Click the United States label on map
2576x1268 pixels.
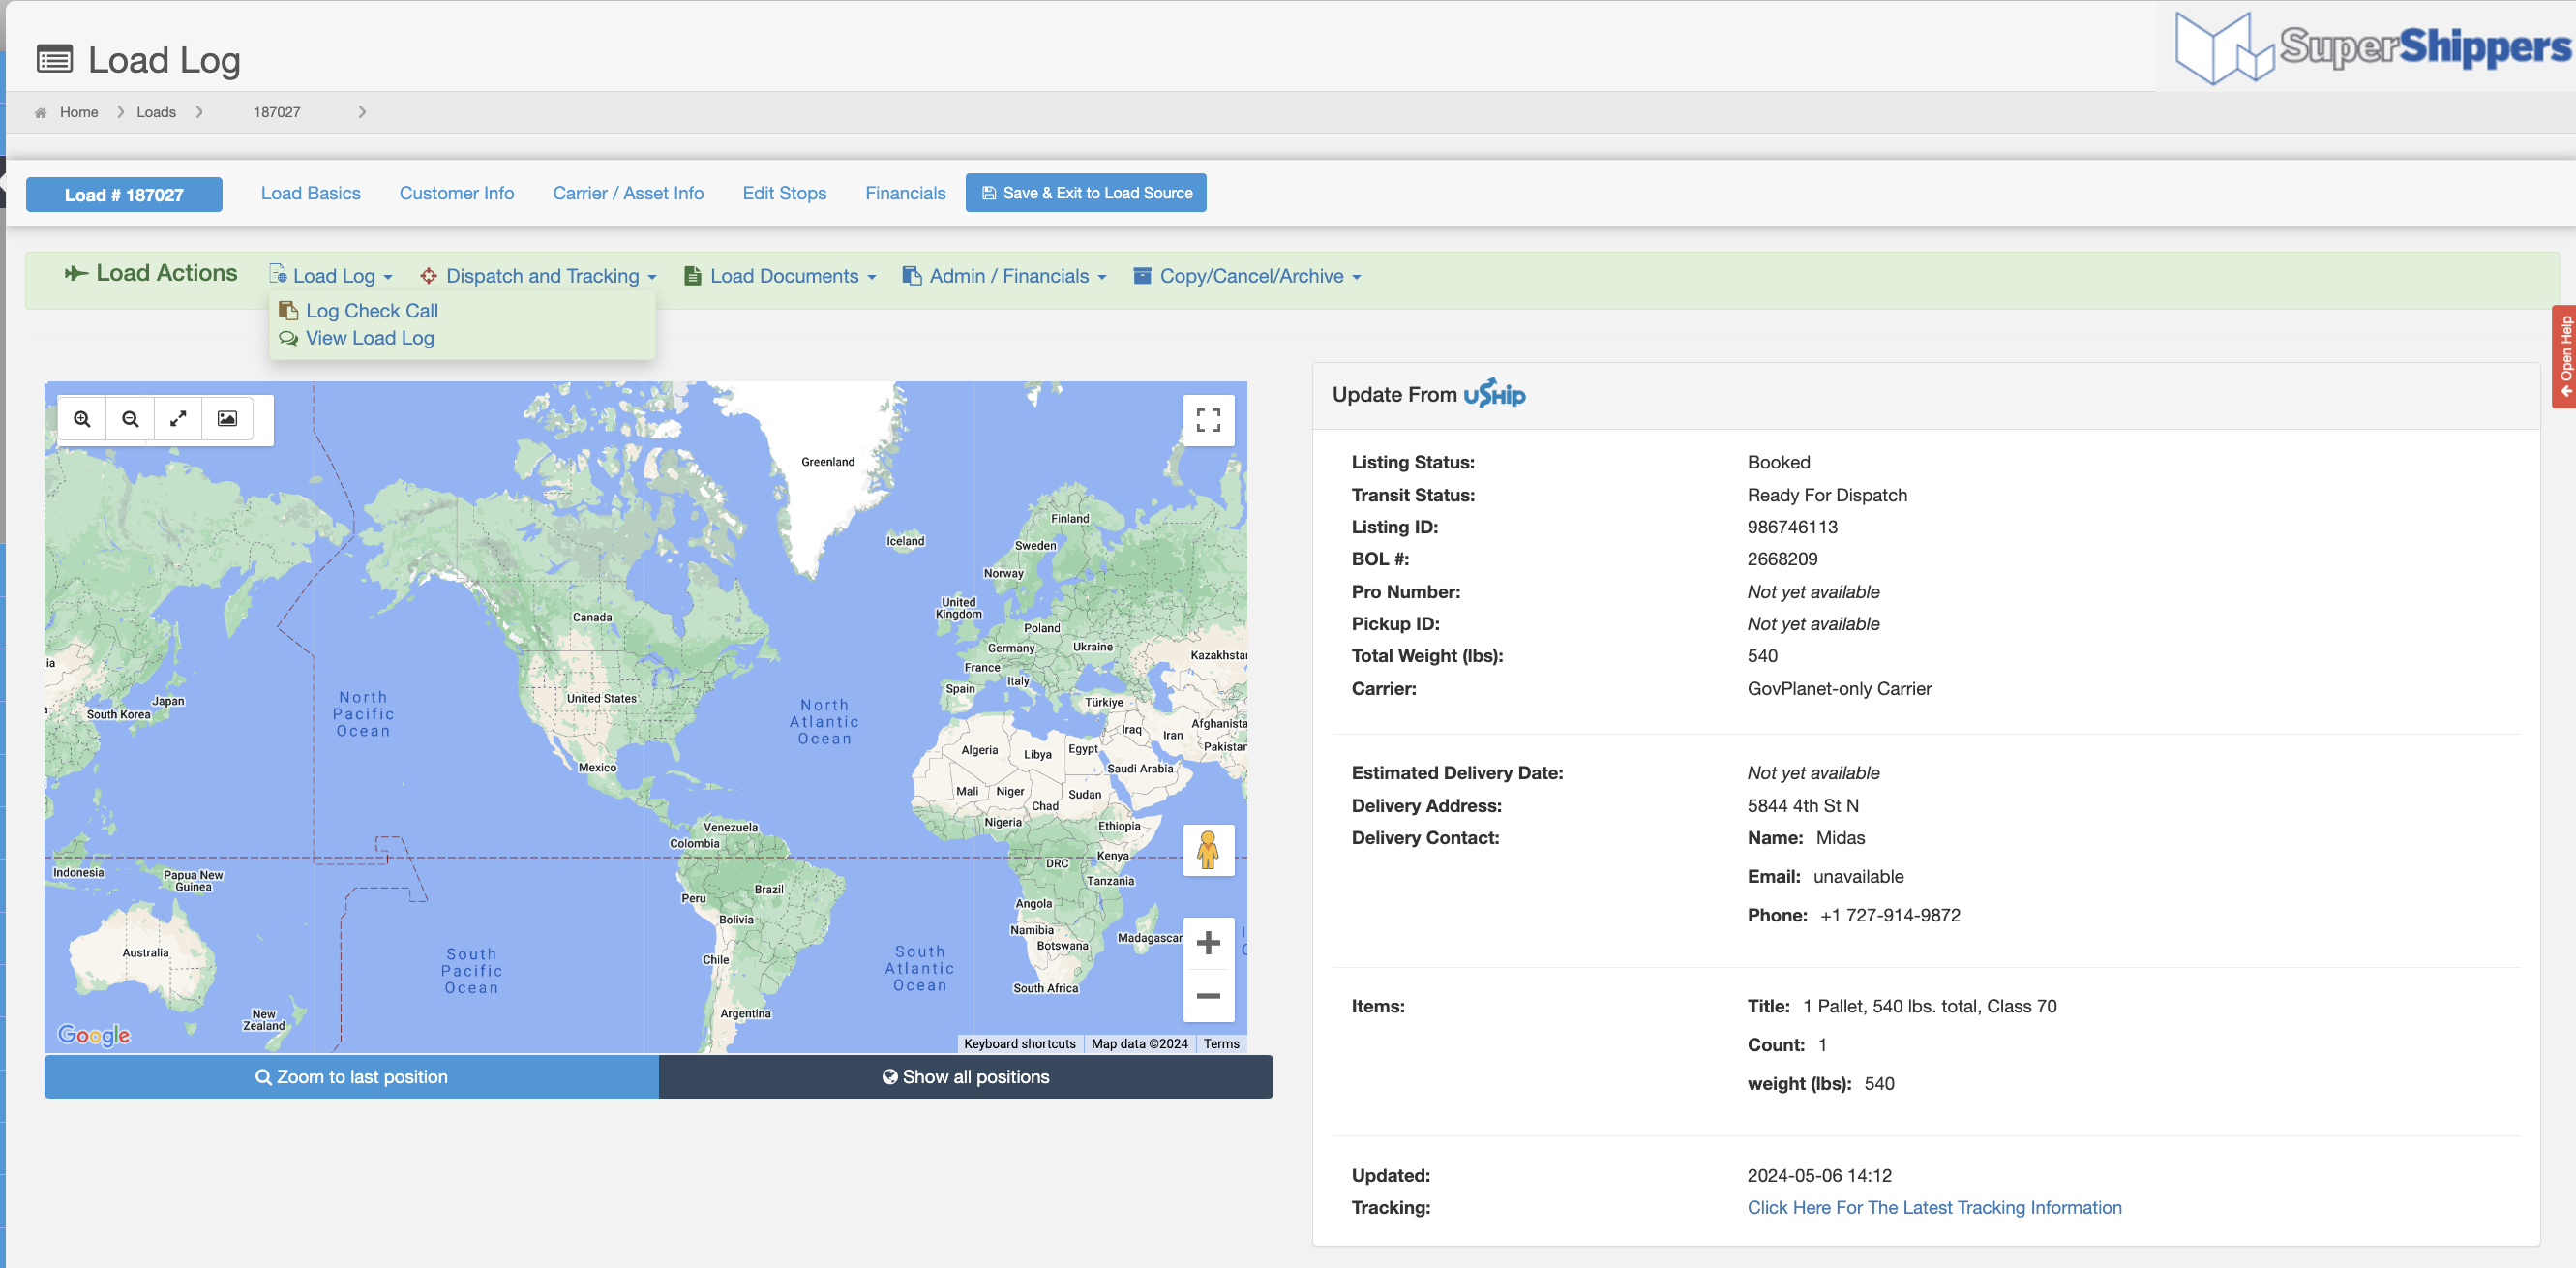pos(601,699)
